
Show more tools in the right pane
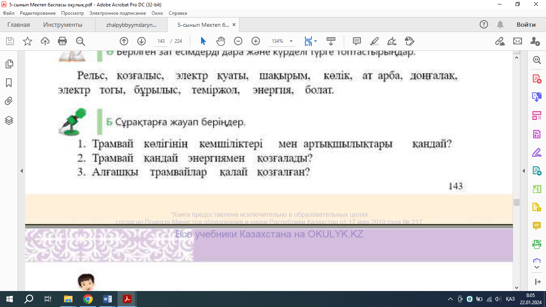coord(536,267)
